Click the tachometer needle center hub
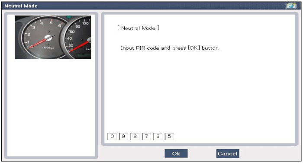 pos(48,38)
